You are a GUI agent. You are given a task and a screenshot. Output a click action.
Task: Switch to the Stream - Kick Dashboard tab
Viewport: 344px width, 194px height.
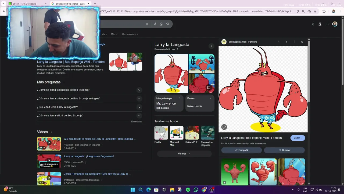[x=27, y=4]
